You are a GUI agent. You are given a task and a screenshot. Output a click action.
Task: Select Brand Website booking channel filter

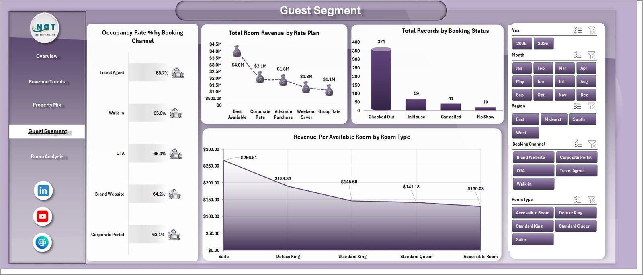click(533, 157)
